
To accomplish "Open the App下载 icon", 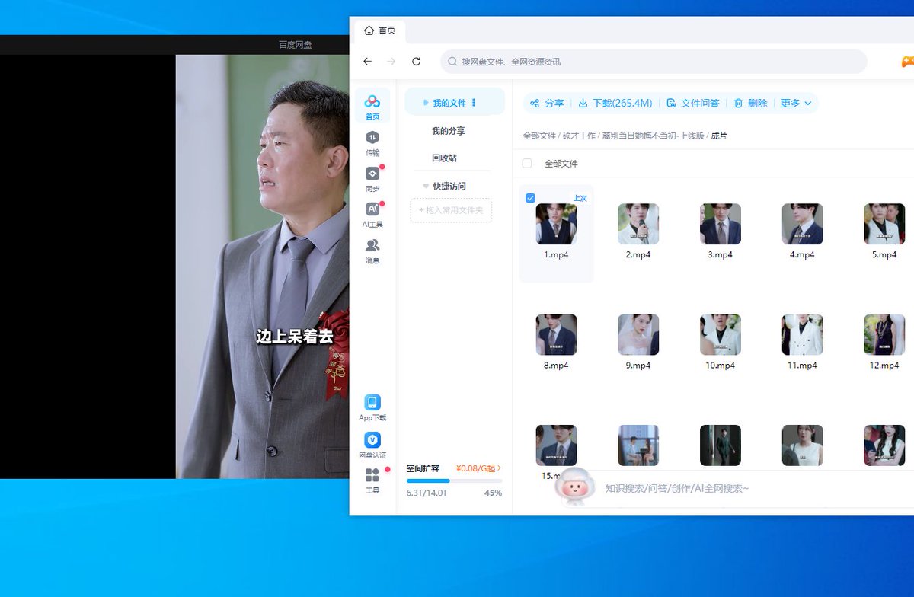I will tap(372, 407).
